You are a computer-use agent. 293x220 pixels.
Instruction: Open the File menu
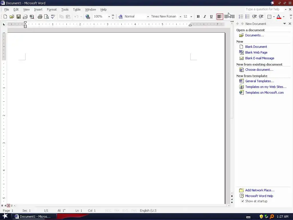pyautogui.click(x=7, y=9)
